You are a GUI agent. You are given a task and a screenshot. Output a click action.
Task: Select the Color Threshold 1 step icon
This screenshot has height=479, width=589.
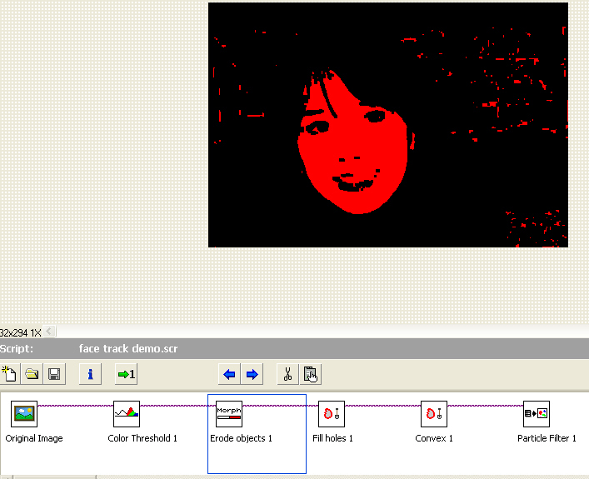click(127, 414)
